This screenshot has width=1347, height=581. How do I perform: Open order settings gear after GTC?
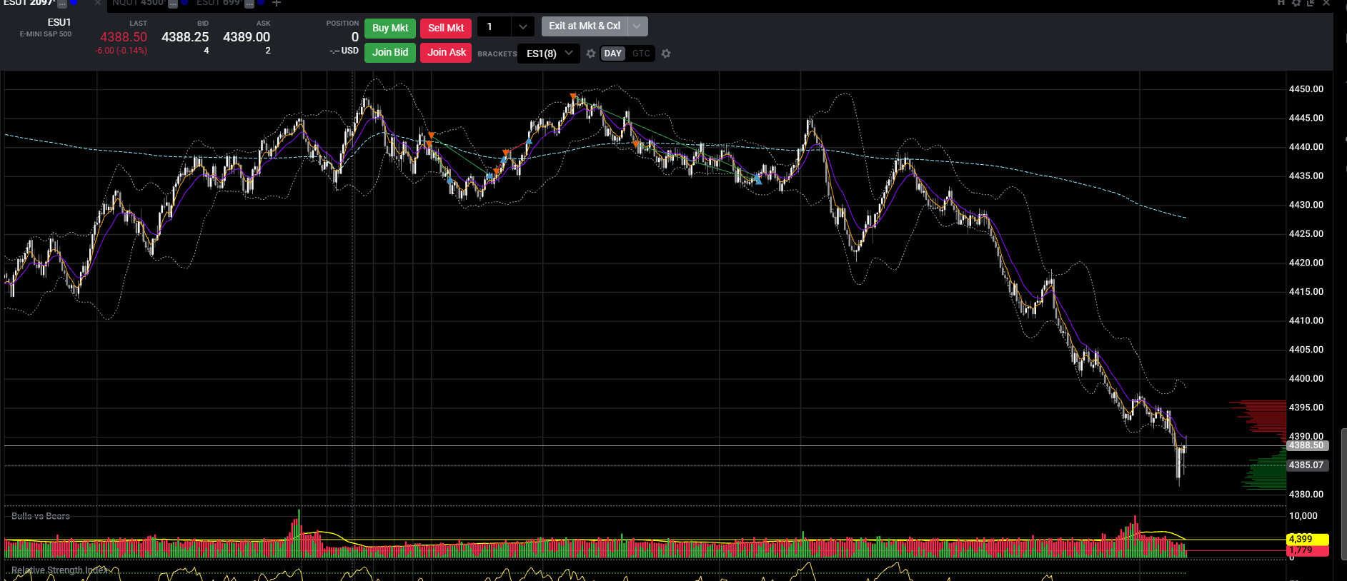tap(666, 54)
